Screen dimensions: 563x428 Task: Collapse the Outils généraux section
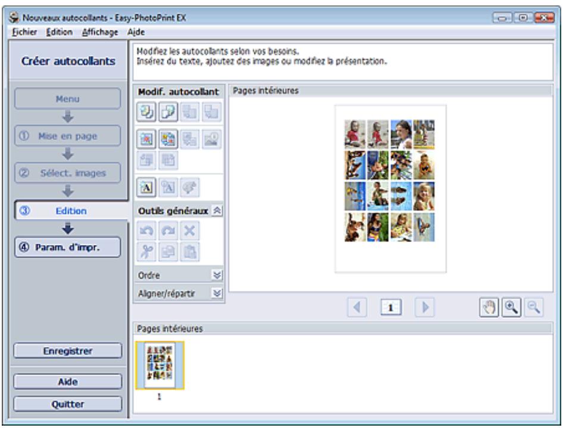tap(217, 210)
